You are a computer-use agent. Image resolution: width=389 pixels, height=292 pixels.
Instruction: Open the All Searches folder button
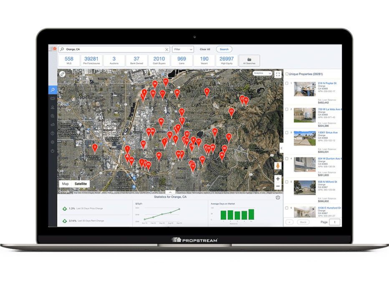(x=249, y=60)
